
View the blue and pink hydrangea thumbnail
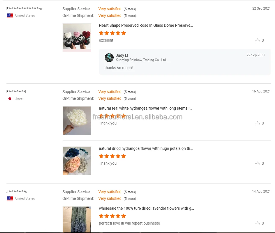tap(77, 160)
